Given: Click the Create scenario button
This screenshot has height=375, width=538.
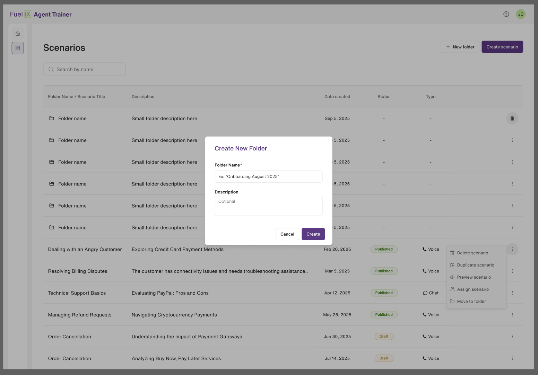Looking at the screenshot, I should [502, 47].
